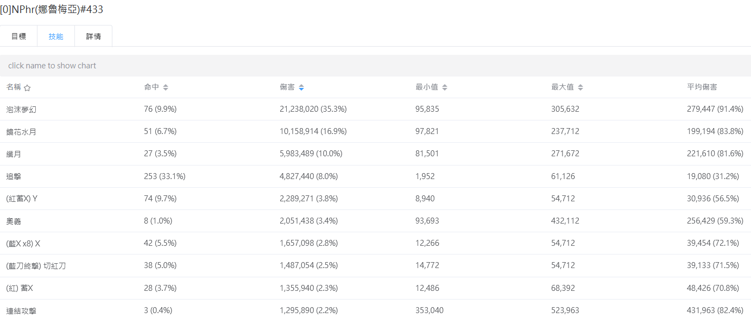Show chart for 泡沫夢幻 skill
Screen dimensions: 751x318
21,110
